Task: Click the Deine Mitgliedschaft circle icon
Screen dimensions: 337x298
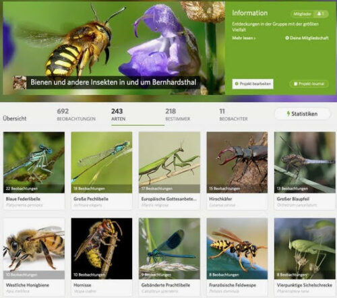Action: pyautogui.click(x=287, y=38)
